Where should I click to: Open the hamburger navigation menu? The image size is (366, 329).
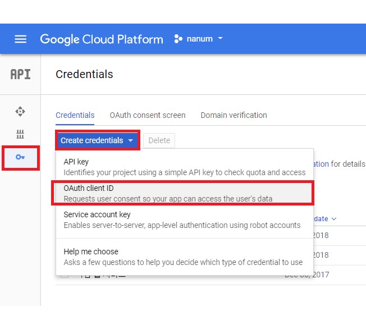point(20,39)
